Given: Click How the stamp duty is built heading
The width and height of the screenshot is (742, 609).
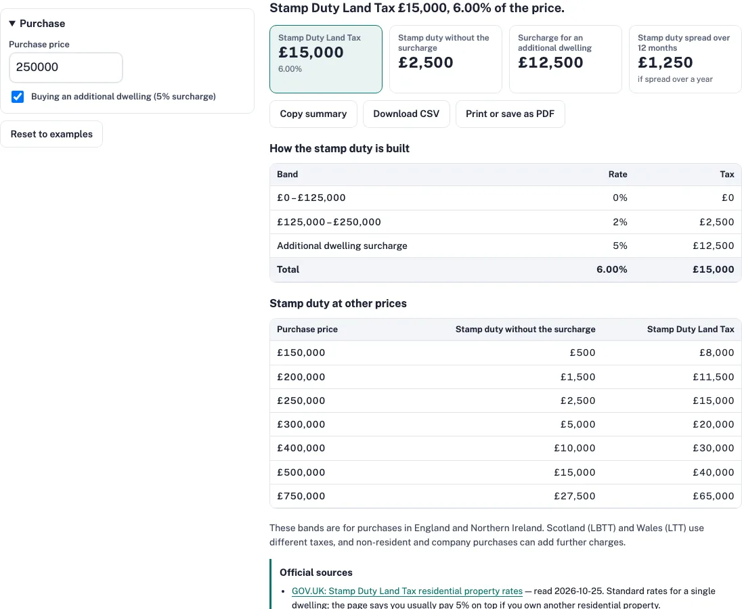Looking at the screenshot, I should pyautogui.click(x=339, y=148).
